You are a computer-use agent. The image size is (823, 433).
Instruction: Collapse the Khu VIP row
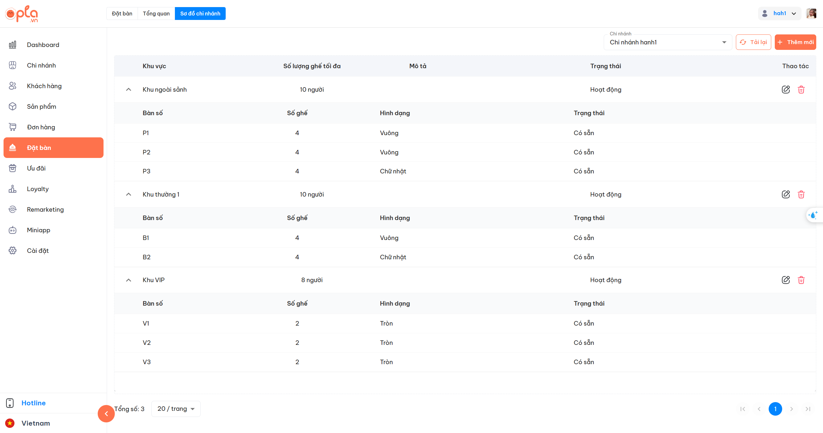129,280
